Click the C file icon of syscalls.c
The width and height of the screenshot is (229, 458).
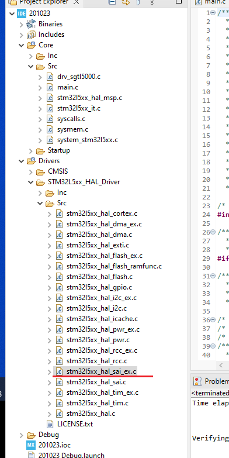50,119
